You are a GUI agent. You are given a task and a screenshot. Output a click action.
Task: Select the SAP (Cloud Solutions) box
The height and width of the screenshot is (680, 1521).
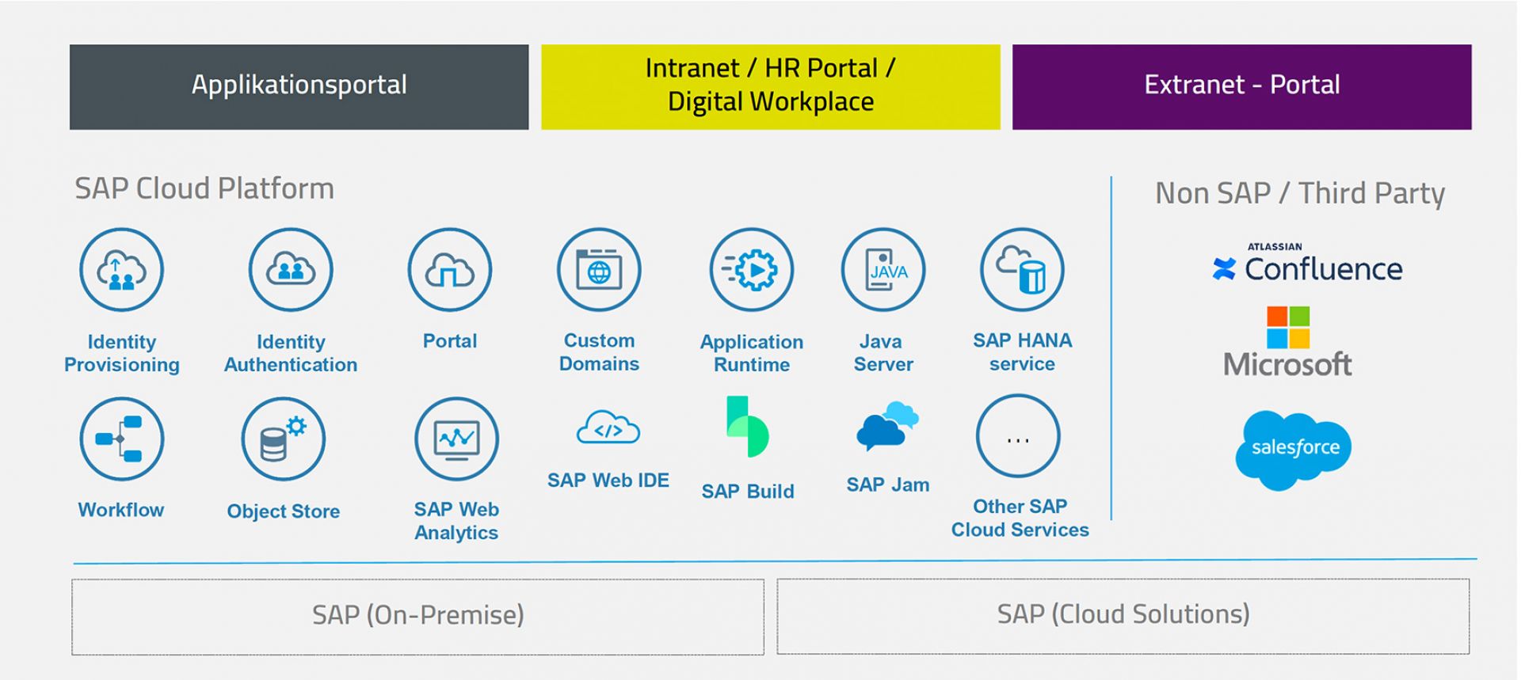click(1123, 616)
